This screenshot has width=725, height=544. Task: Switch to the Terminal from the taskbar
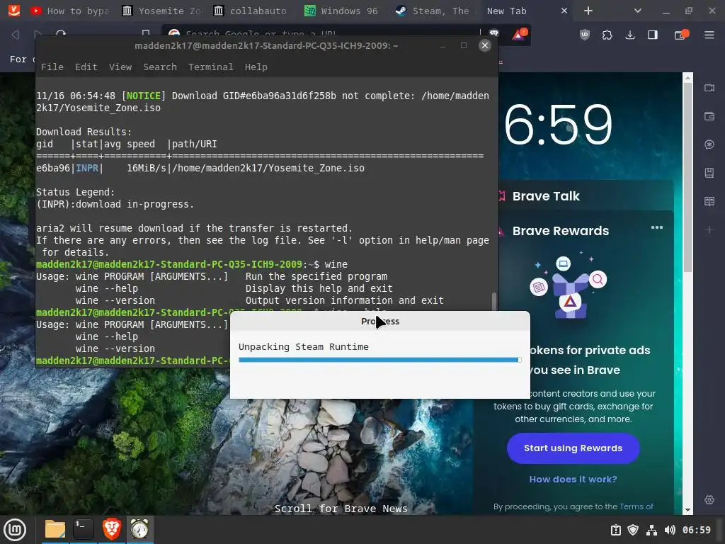pyautogui.click(x=84, y=529)
